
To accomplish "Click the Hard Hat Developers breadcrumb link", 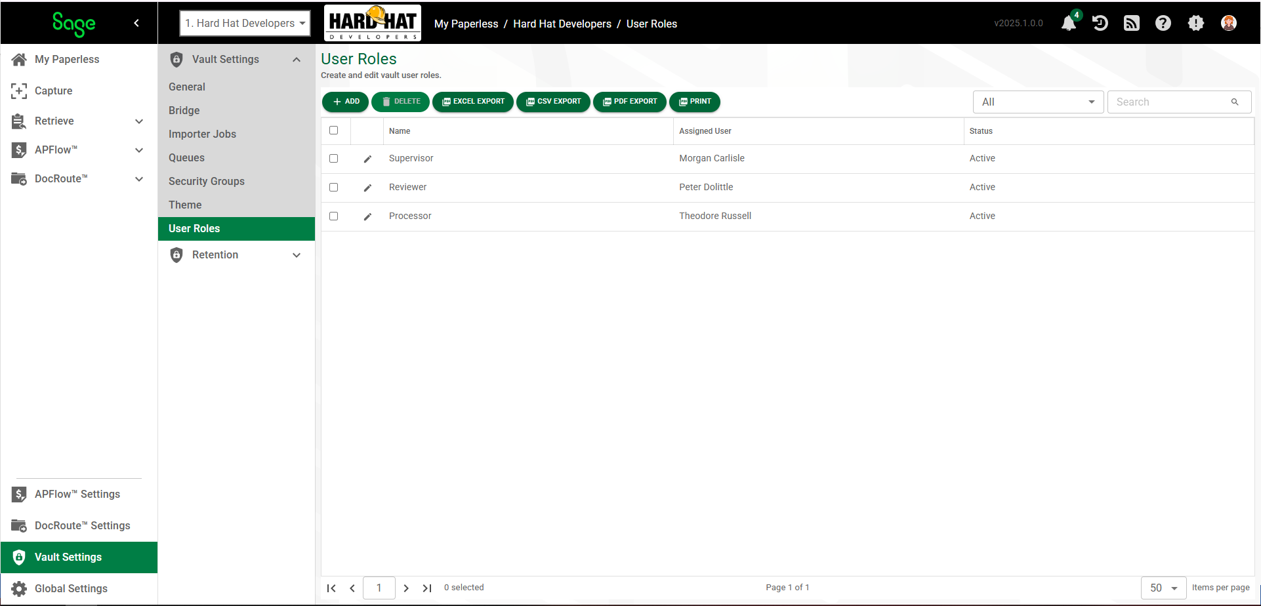I will [562, 24].
